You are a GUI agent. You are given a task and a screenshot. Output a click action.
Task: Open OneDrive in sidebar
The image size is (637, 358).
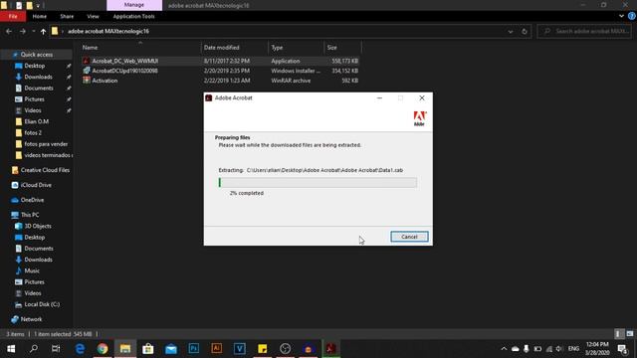[32, 200]
